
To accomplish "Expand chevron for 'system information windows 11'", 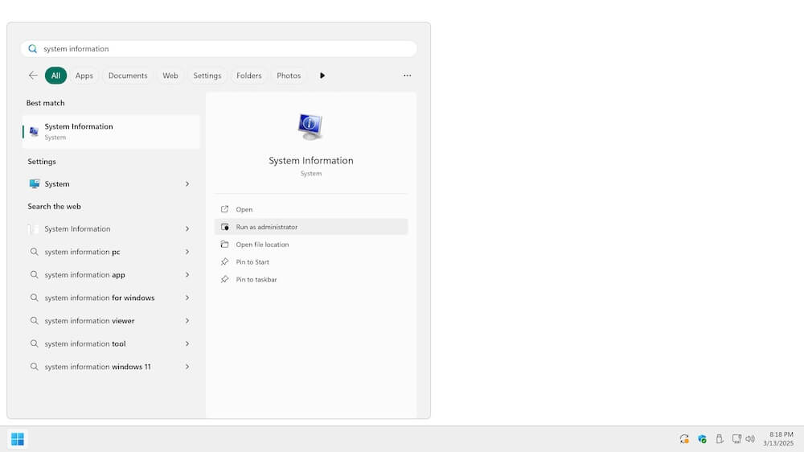I will click(187, 367).
